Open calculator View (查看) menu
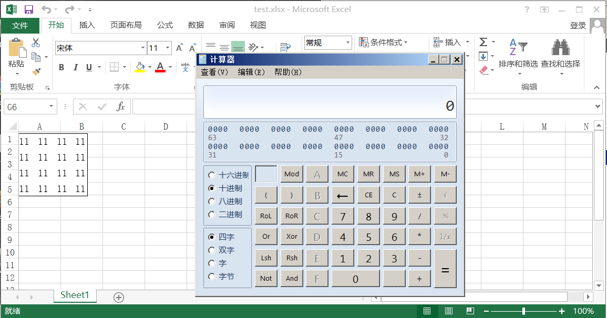Screen dimensions: 607x318 click(214, 72)
